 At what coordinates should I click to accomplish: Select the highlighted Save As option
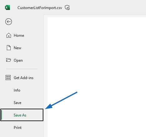click(22, 115)
